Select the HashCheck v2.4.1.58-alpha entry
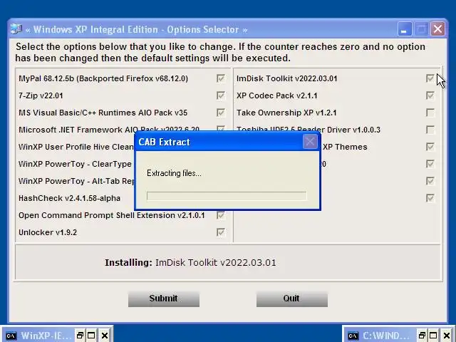 (70, 198)
